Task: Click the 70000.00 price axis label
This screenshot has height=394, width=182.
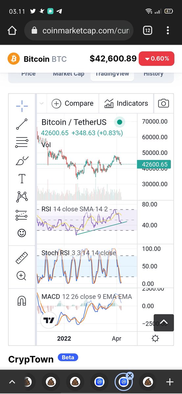Action: [x=155, y=121]
